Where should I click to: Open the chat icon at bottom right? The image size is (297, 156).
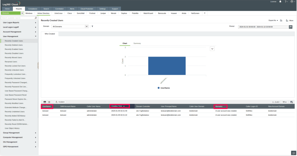(293, 153)
